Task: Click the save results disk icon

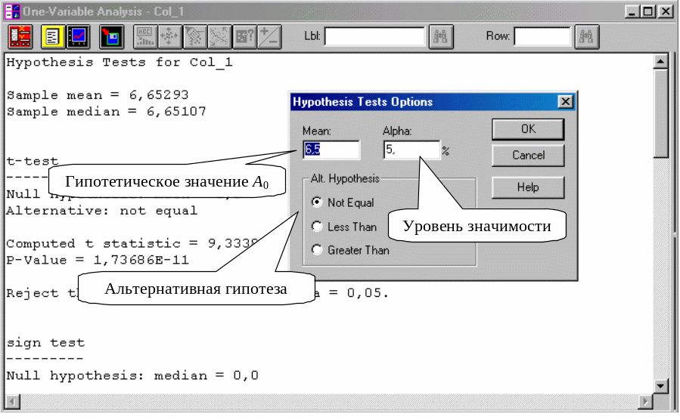Action: click(112, 36)
